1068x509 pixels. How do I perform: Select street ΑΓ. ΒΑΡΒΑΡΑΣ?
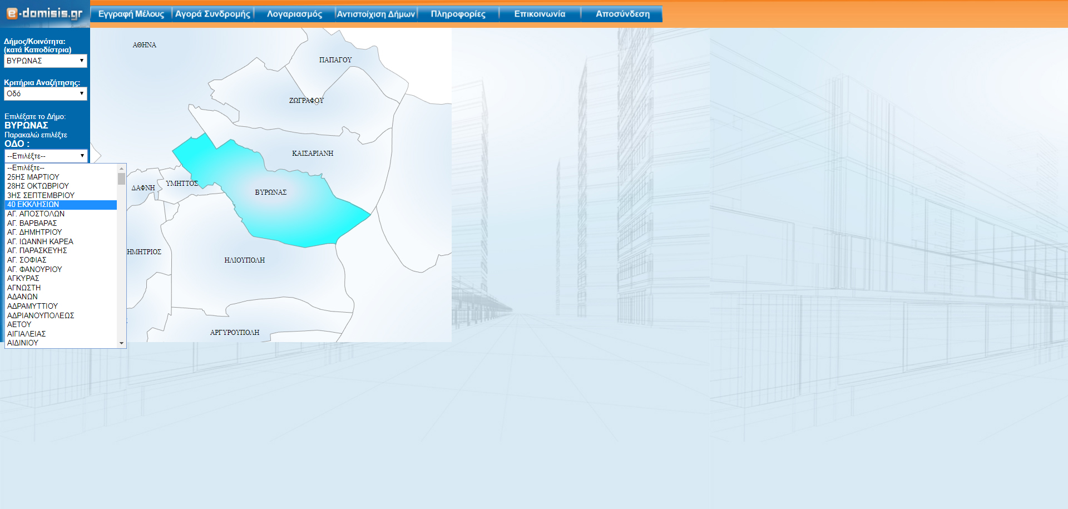[x=61, y=223]
